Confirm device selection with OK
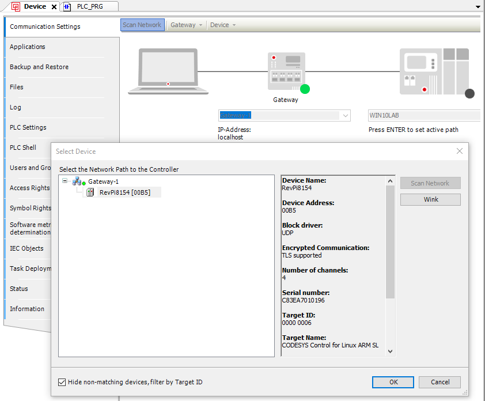Image resolution: width=485 pixels, height=401 pixels. tap(393, 382)
